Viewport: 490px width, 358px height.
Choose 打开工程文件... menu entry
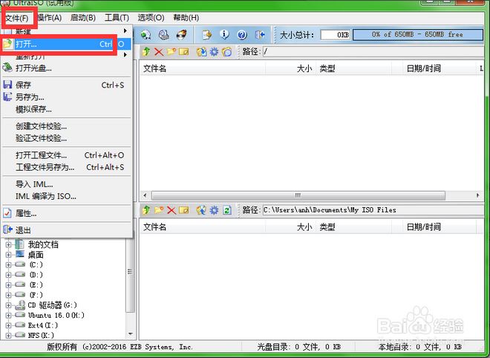coord(66,155)
